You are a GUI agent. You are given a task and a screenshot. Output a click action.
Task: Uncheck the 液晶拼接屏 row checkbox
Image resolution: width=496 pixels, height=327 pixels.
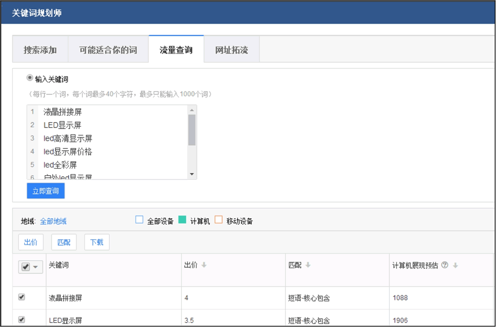pos(21,297)
